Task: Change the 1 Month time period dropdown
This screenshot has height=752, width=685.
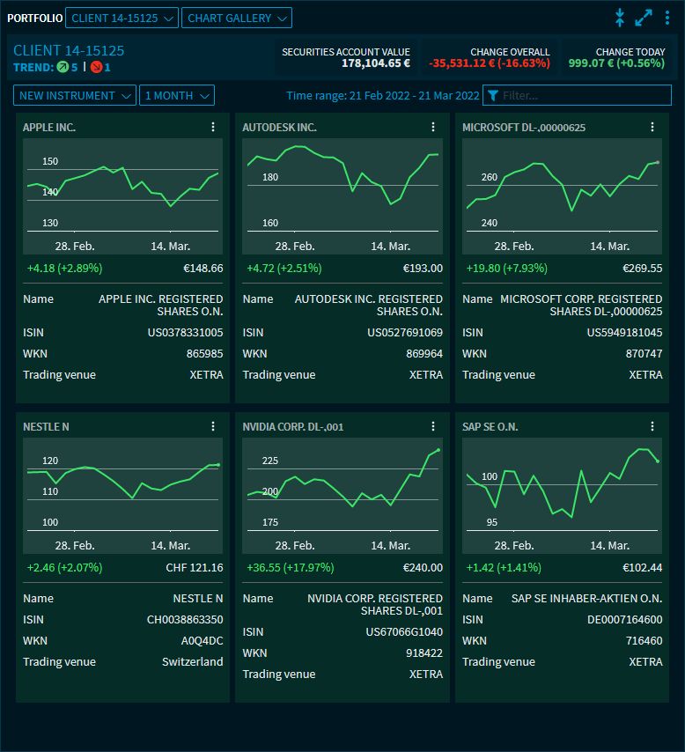Action: 177,95
